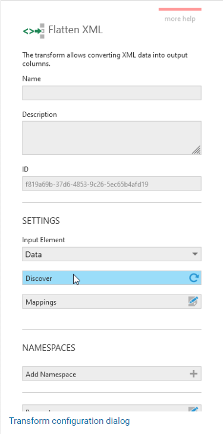Image resolution: width=223 pixels, height=434 pixels.
Task: Select the Data combo box
Action: pyautogui.click(x=112, y=254)
